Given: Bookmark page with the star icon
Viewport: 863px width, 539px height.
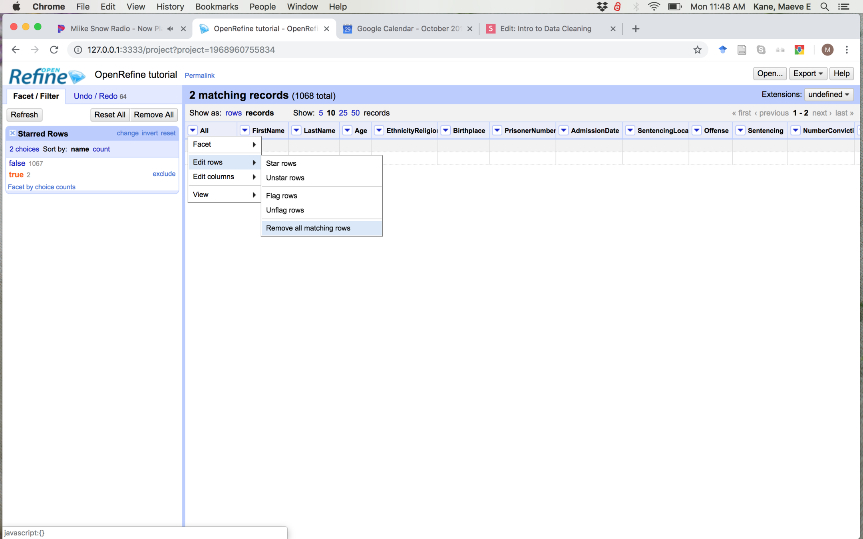Looking at the screenshot, I should click(x=697, y=50).
